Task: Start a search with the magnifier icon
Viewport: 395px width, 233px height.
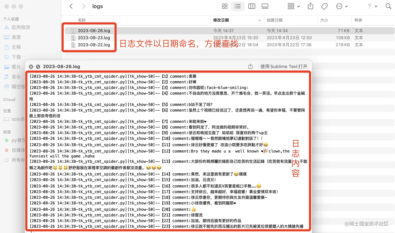Action: pos(388,6)
